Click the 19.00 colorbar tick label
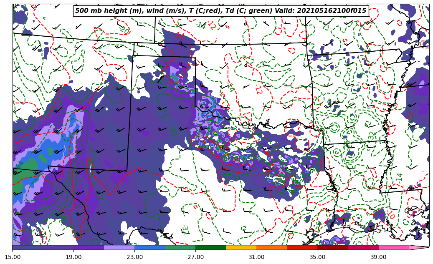433x264 pixels. [x=74, y=257]
